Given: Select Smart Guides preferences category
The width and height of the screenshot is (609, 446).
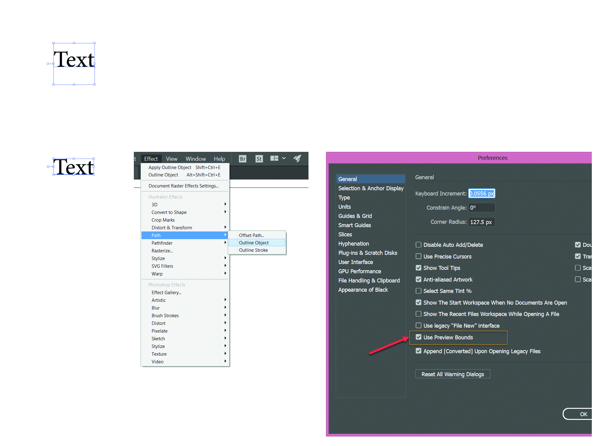Looking at the screenshot, I should tap(355, 225).
